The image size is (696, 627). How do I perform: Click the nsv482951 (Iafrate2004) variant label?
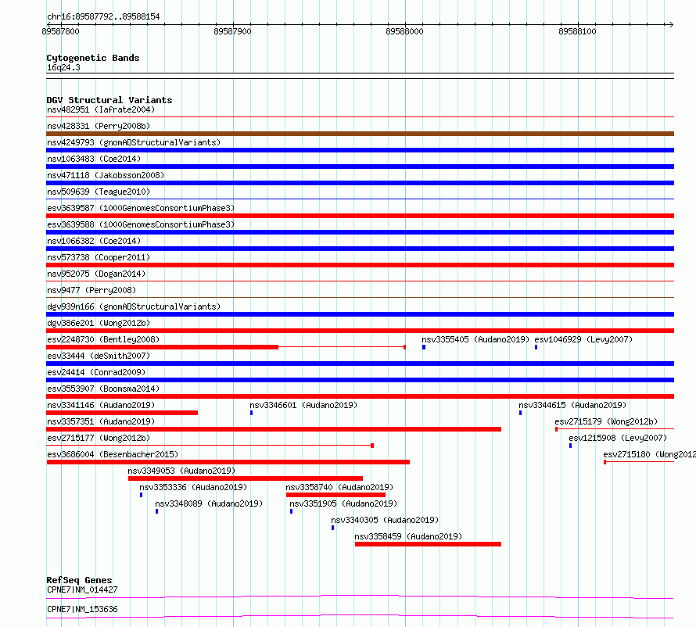(x=101, y=109)
